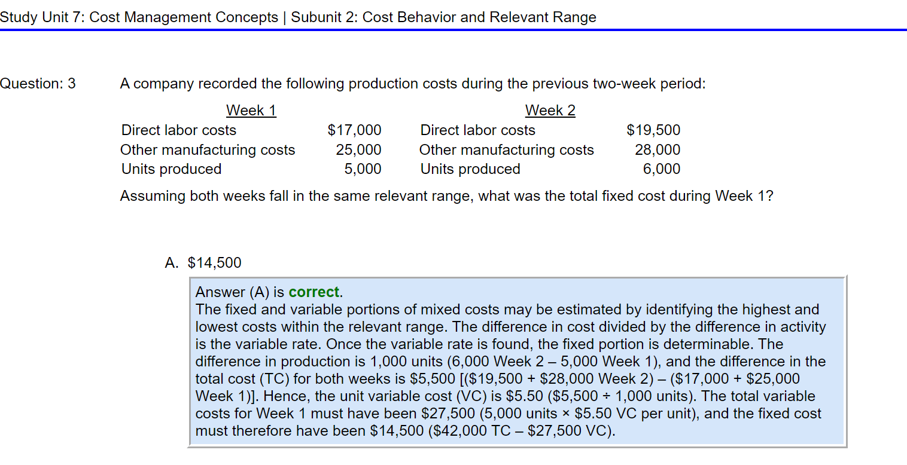Click the company recorded production costs sentence
The image size is (907, 465).
pyautogui.click(x=413, y=84)
